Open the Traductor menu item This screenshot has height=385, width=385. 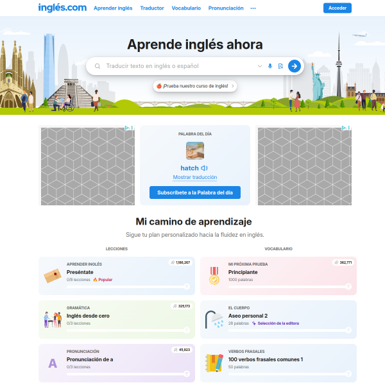click(x=152, y=8)
